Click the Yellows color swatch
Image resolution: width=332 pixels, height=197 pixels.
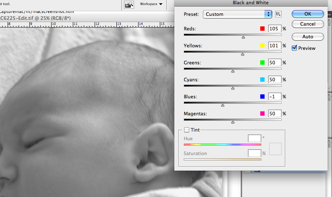(262, 46)
